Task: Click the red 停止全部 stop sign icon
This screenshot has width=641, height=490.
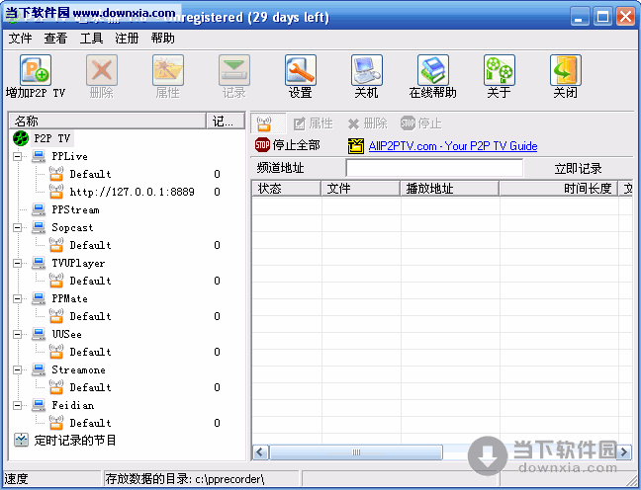Action: 262,145
